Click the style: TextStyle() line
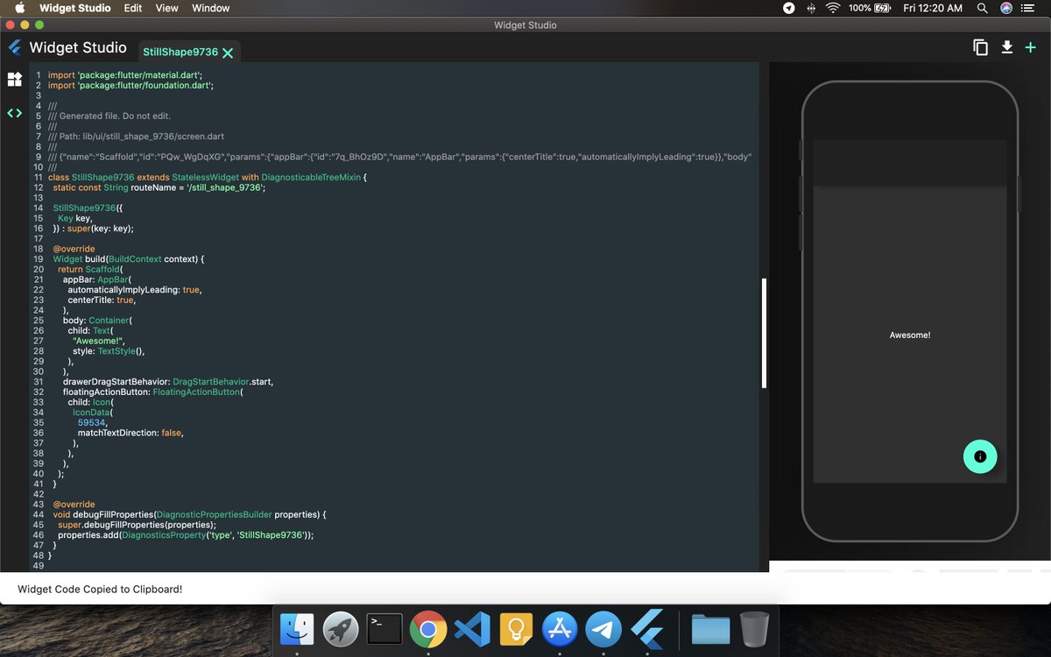The width and height of the screenshot is (1051, 657). 109,350
